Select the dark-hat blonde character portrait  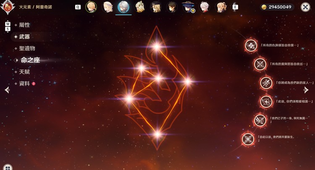click(x=156, y=7)
